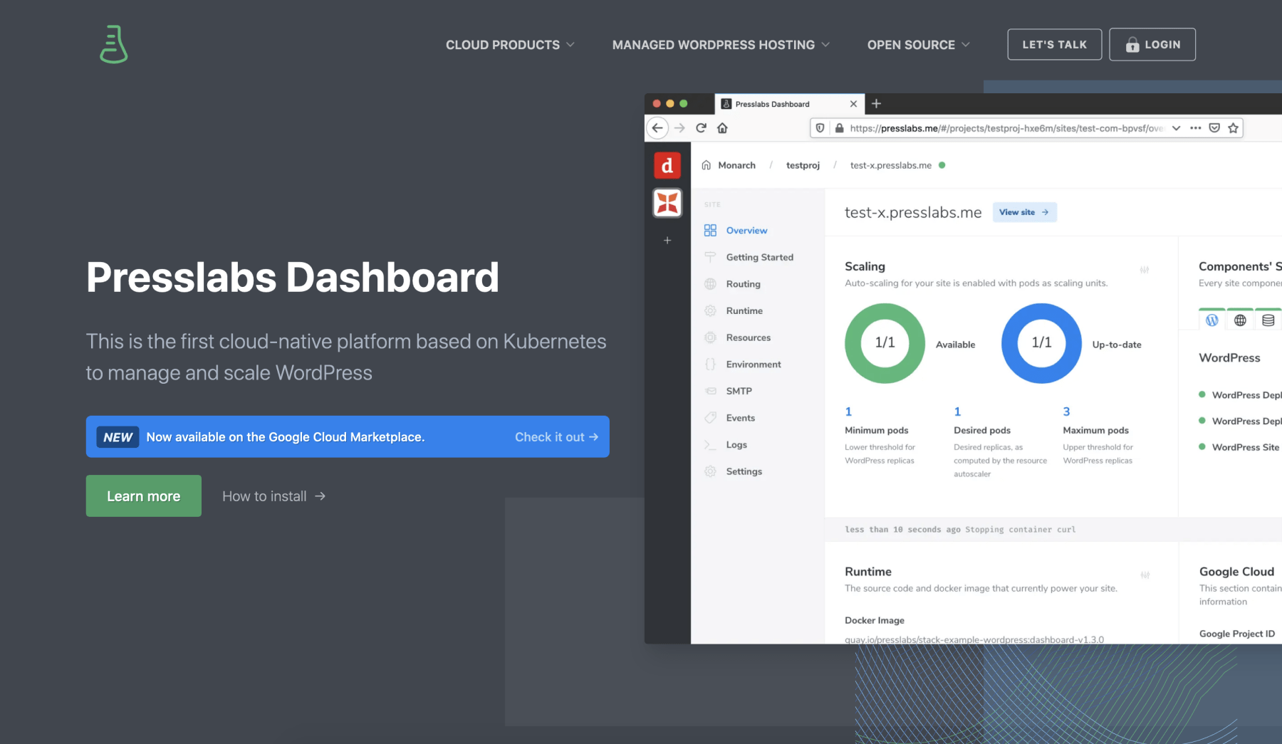Image resolution: width=1282 pixels, height=744 pixels.
Task: Select the WordPress component tab icon
Action: pyautogui.click(x=1211, y=320)
